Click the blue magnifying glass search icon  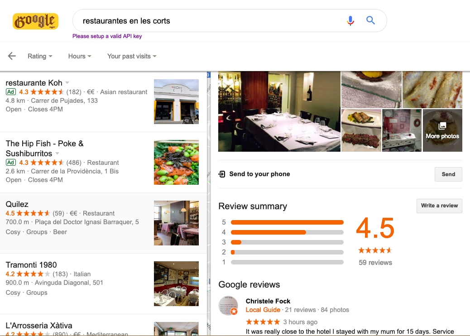(370, 20)
